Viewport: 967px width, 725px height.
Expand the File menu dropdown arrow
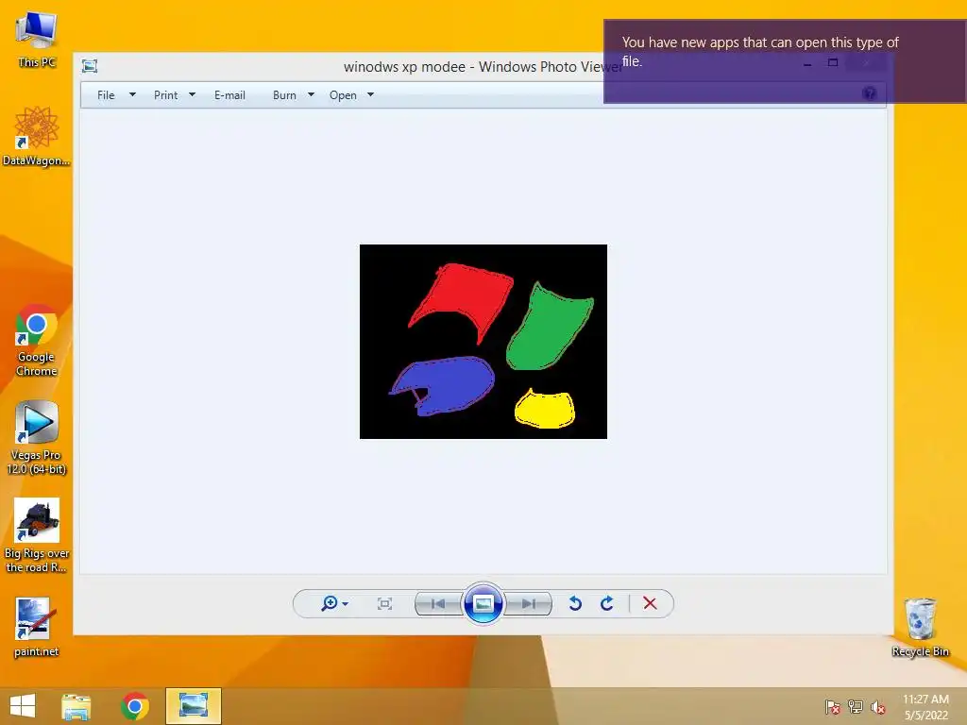pos(132,95)
